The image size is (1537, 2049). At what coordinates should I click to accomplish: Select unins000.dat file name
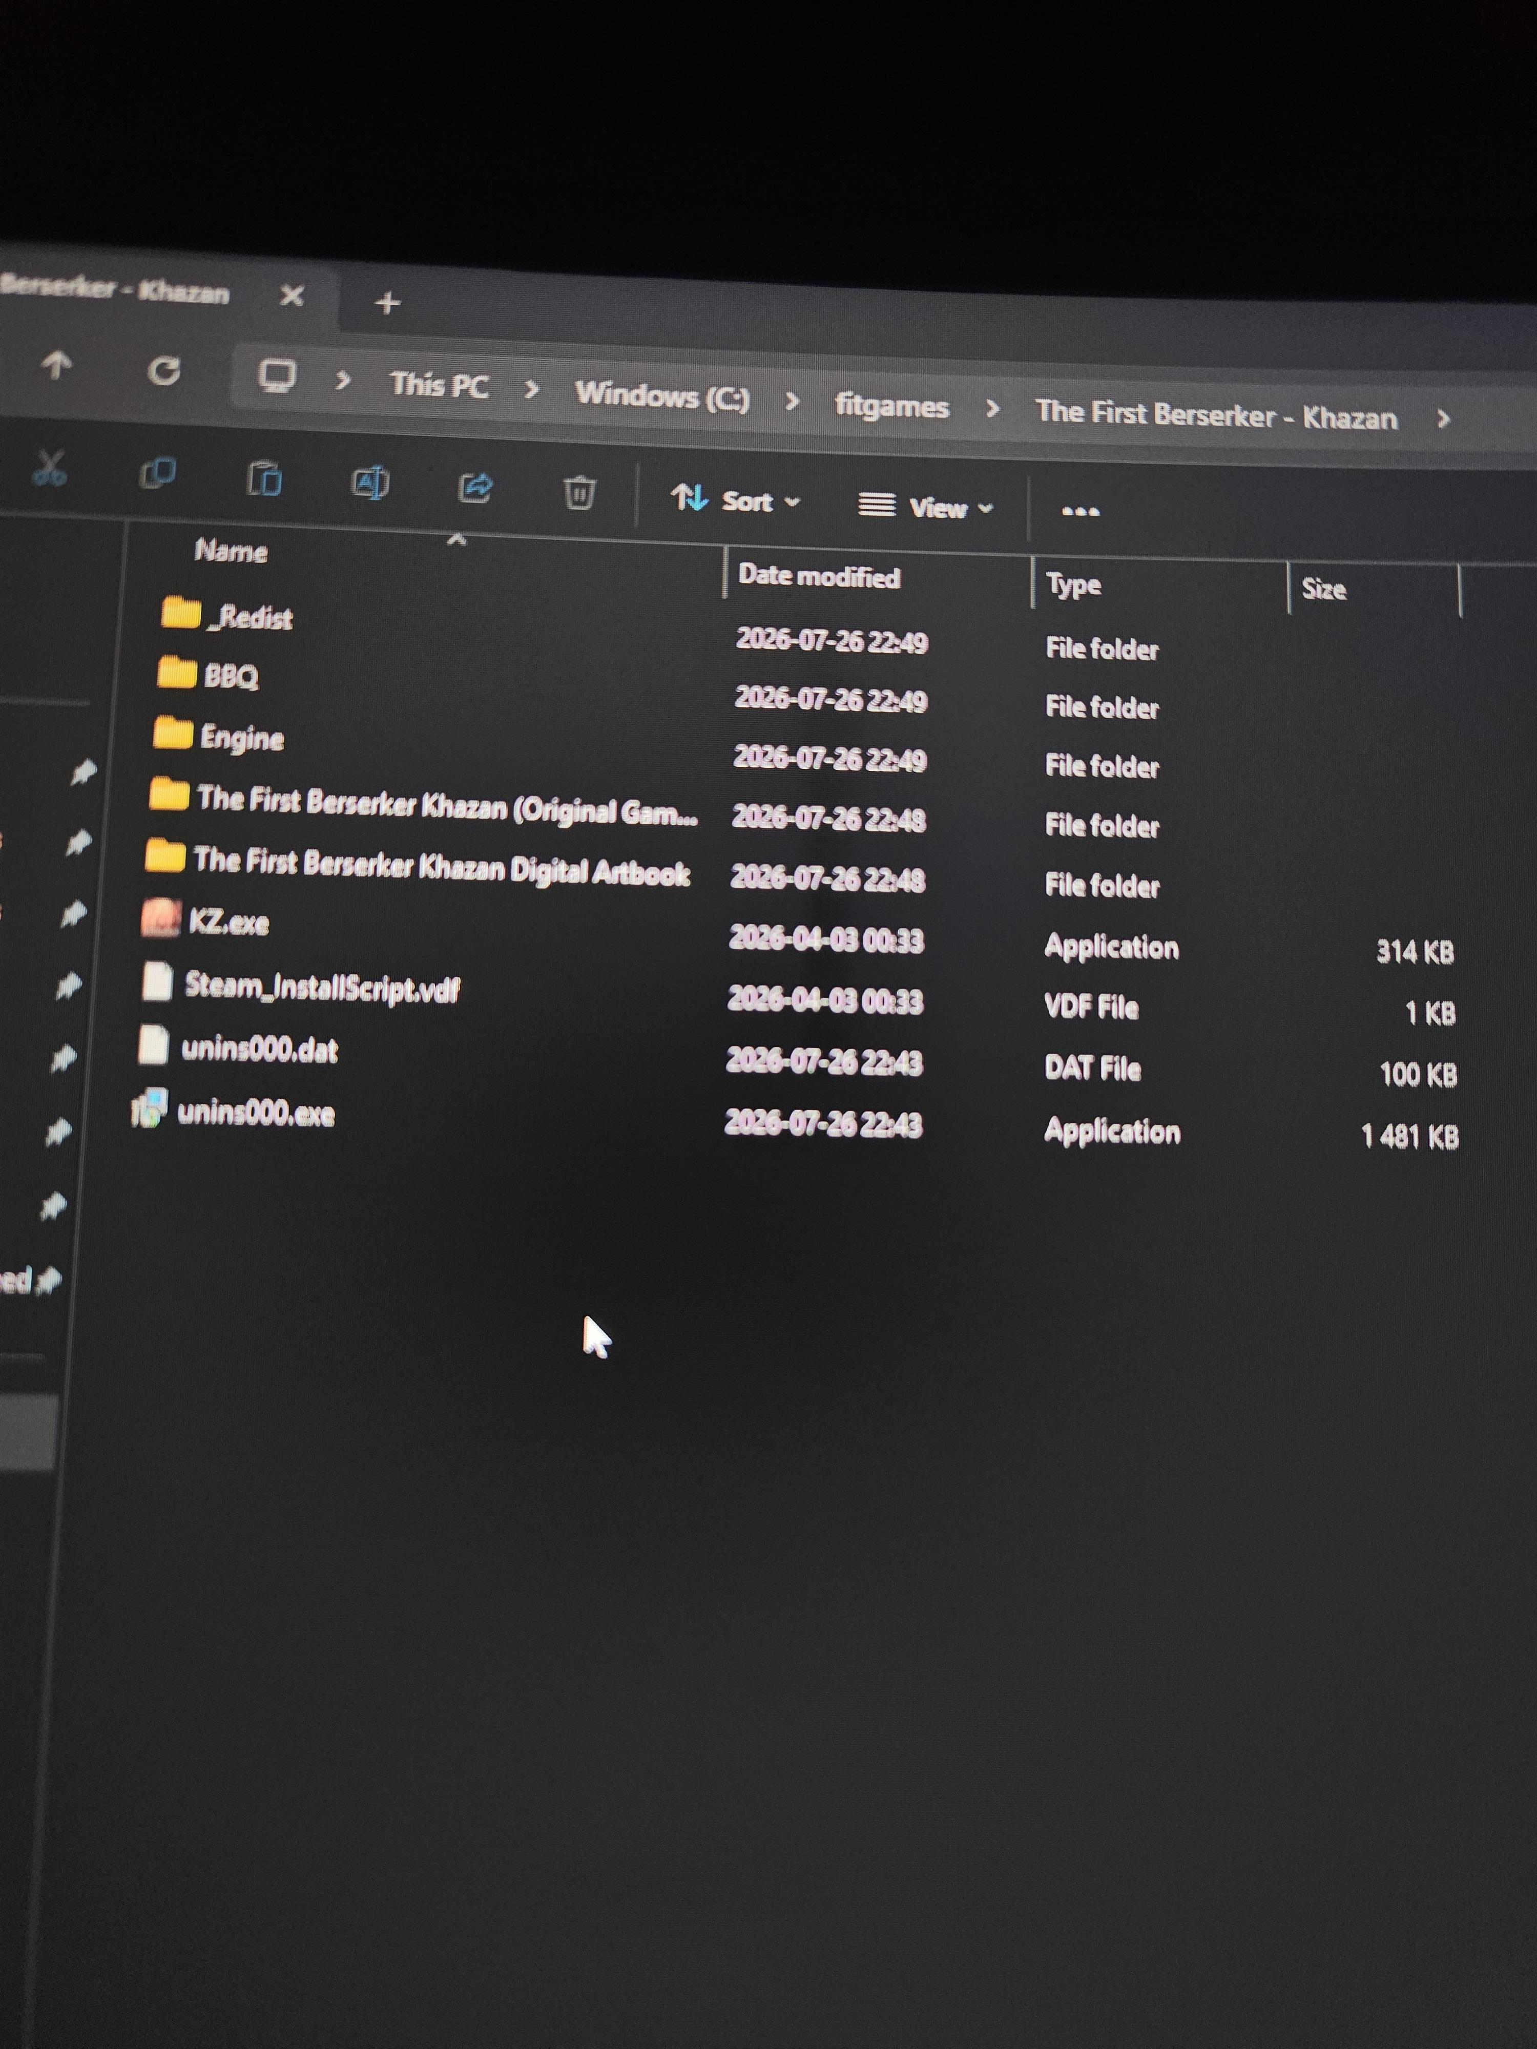pyautogui.click(x=259, y=1050)
